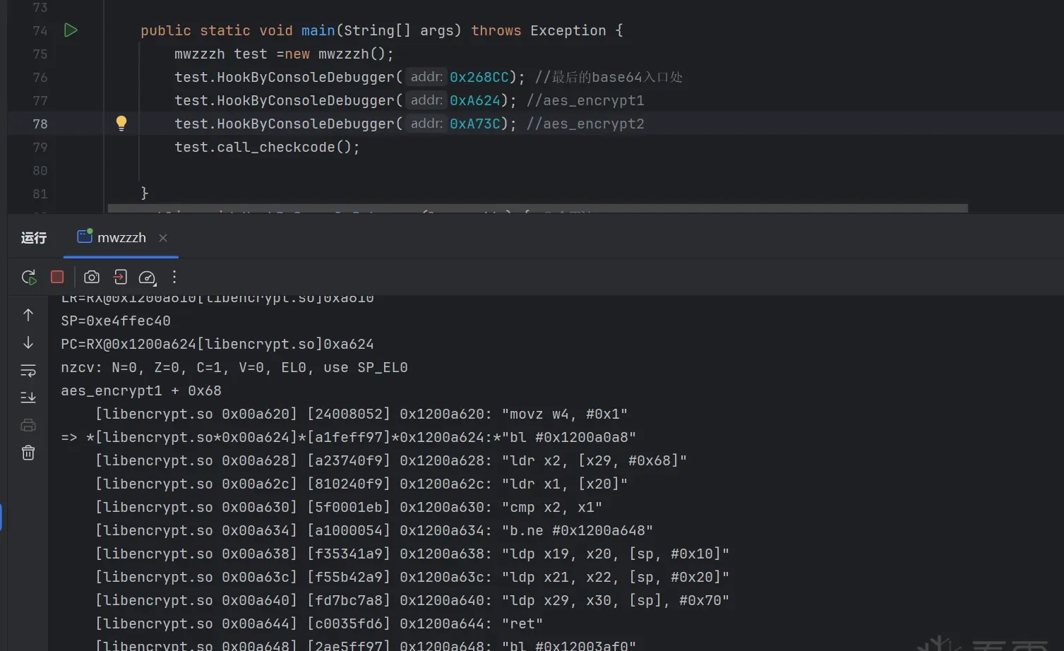Image resolution: width=1064 pixels, height=651 pixels.
Task: Click SP=0xe4ffec40 console line
Action: pos(116,321)
